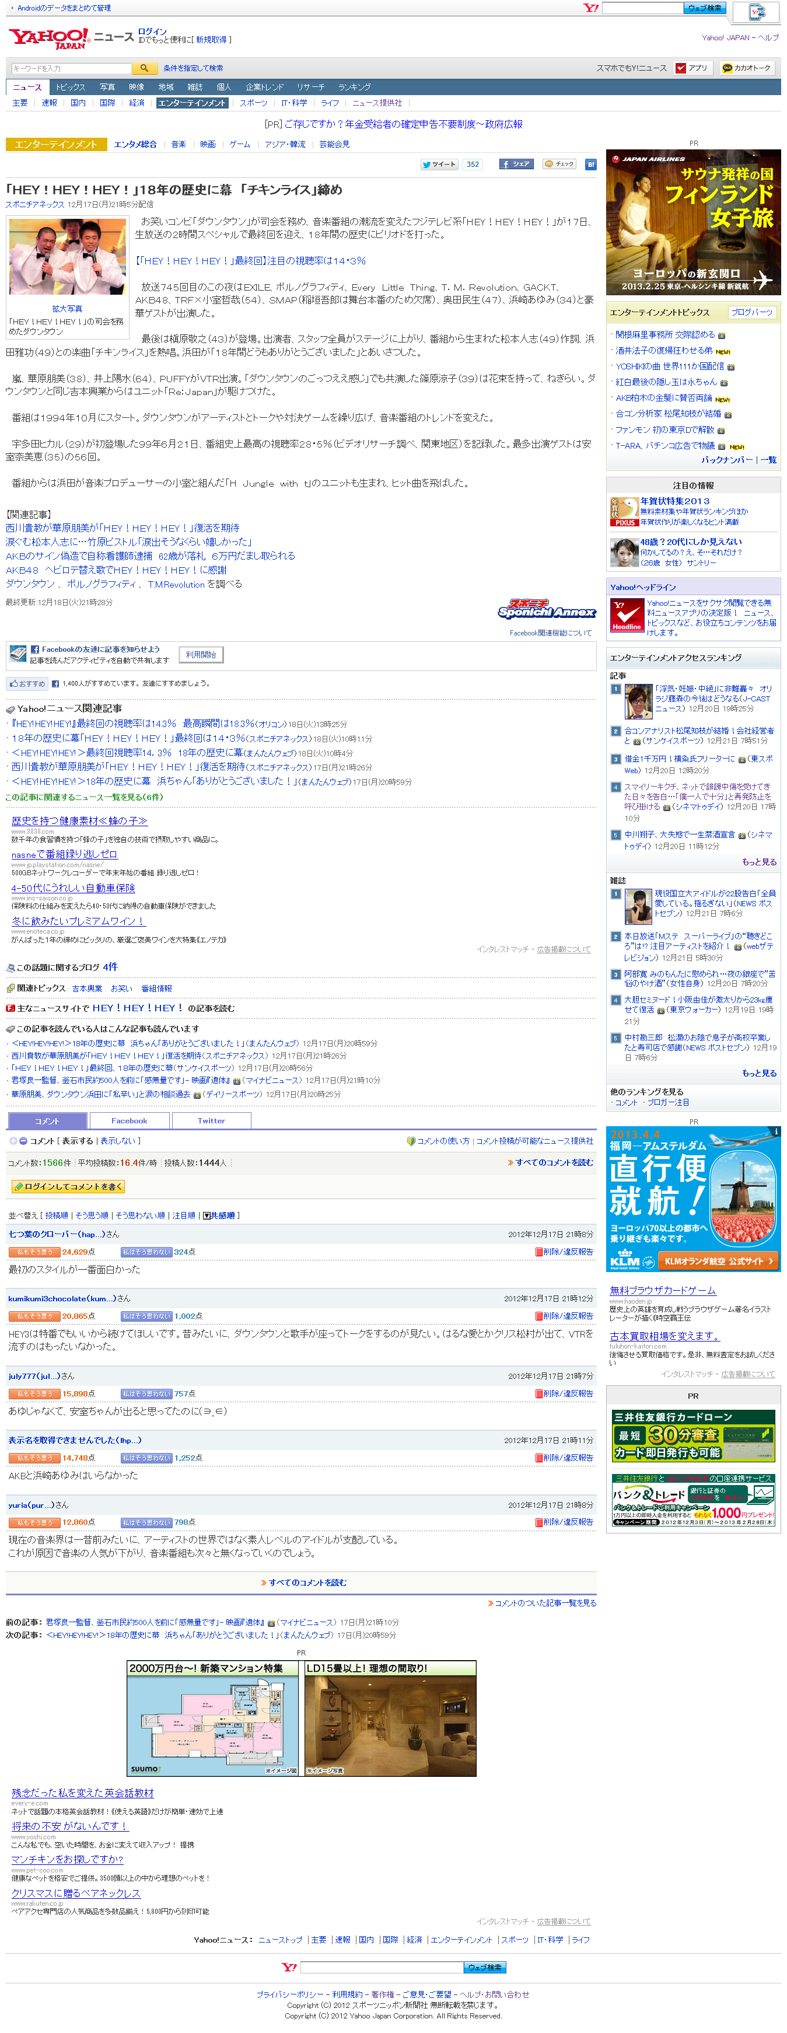787x2033 pixels.
Task: Click the footer red Y! logo
Action: 290,1966
